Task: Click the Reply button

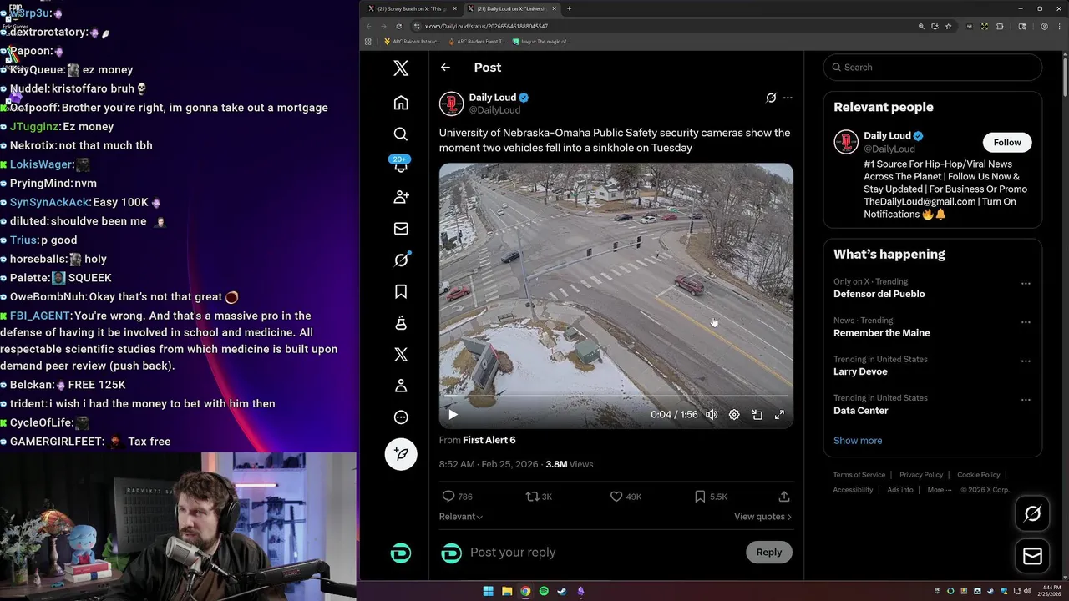Action: click(x=769, y=553)
